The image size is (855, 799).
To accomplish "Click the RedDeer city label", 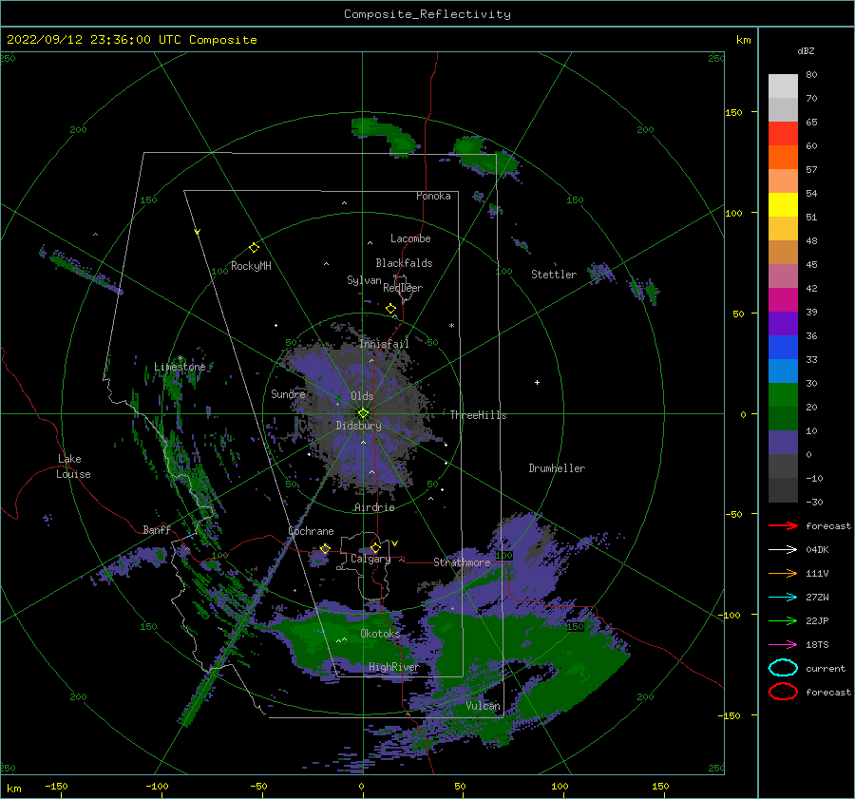I will 403,288.
